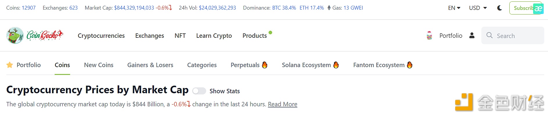Click the teal ae extension icon
Image resolution: width=548 pixels, height=115 pixels.
(538, 9)
